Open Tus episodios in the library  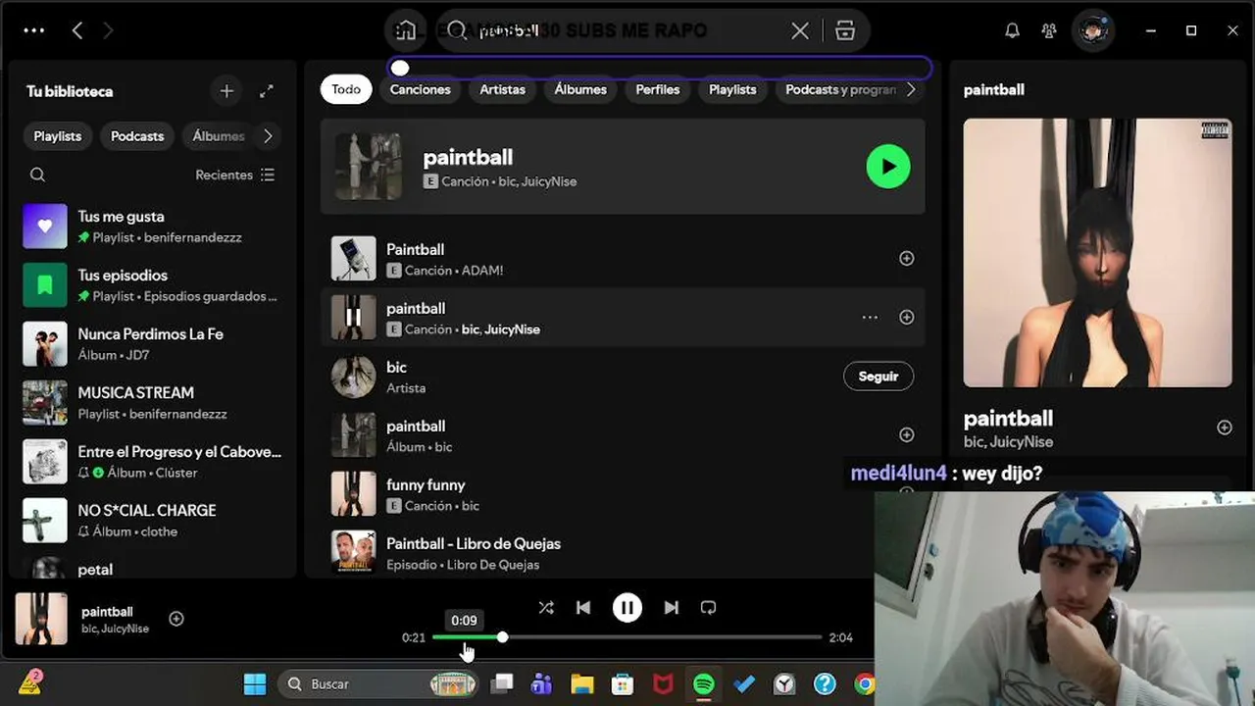pyautogui.click(x=152, y=285)
